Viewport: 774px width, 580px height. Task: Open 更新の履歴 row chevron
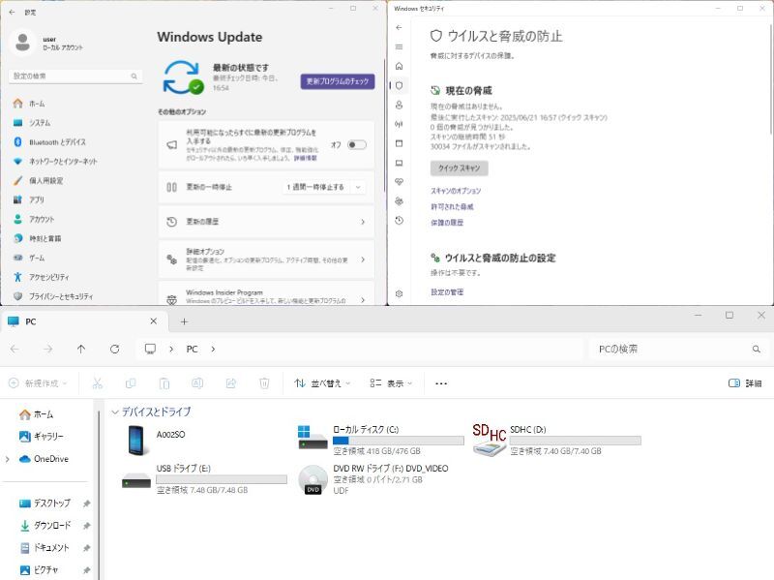pos(363,222)
